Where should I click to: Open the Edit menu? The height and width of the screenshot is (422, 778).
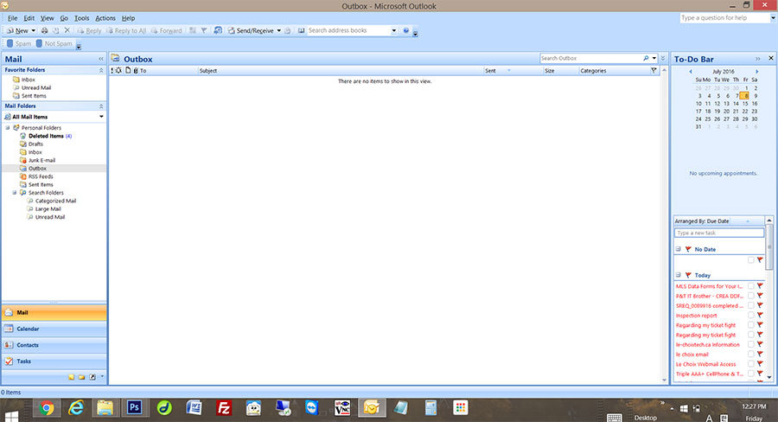(29, 18)
